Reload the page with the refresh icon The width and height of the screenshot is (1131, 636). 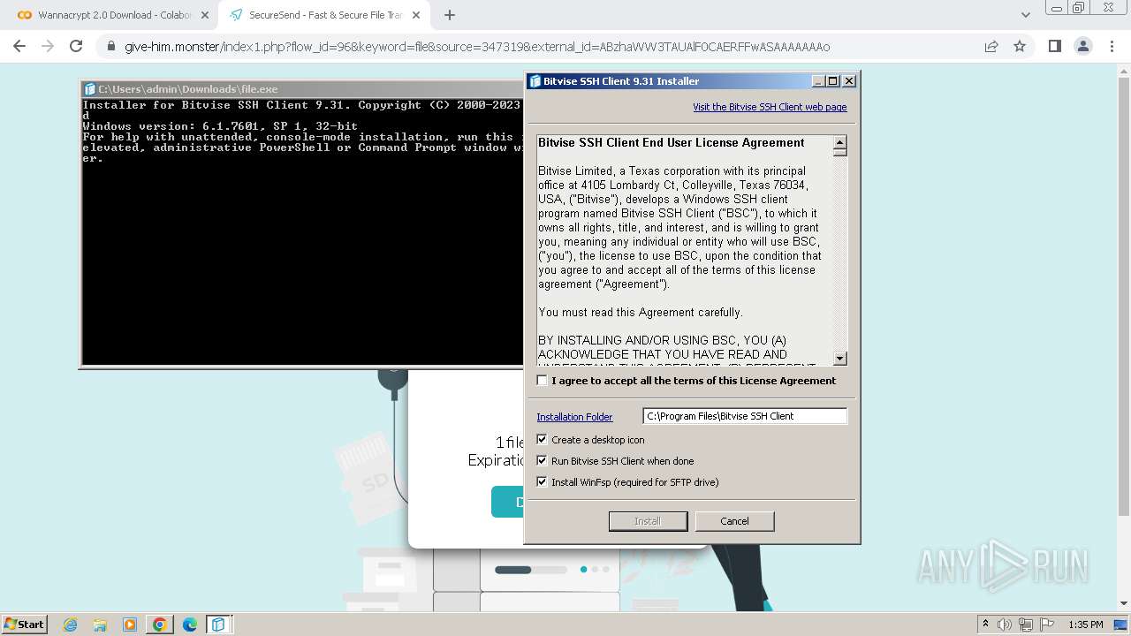[76, 46]
